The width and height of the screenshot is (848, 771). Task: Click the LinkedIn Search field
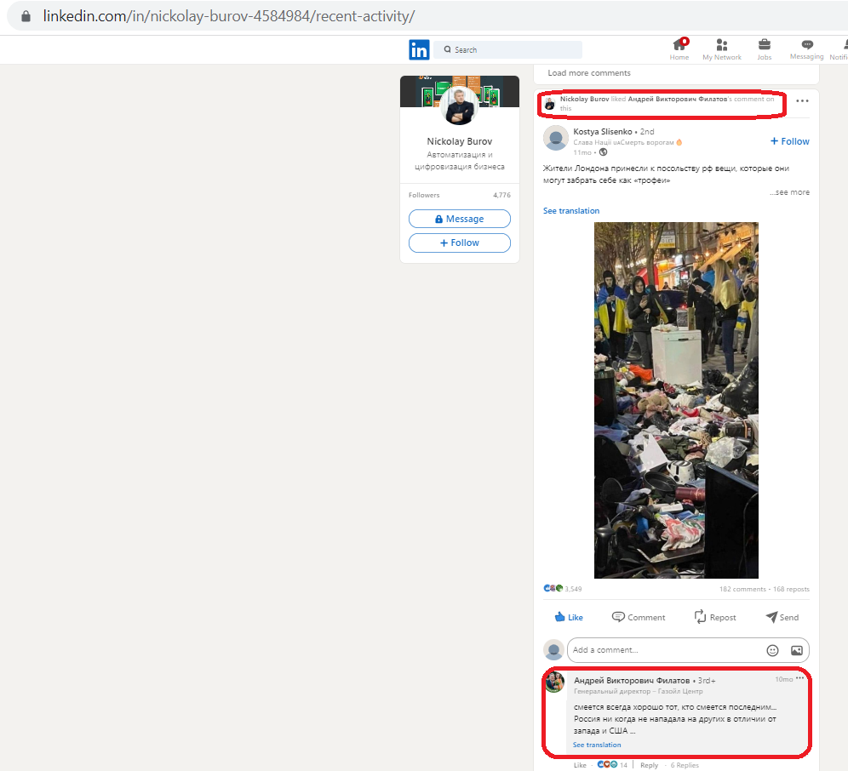pyautogui.click(x=507, y=49)
